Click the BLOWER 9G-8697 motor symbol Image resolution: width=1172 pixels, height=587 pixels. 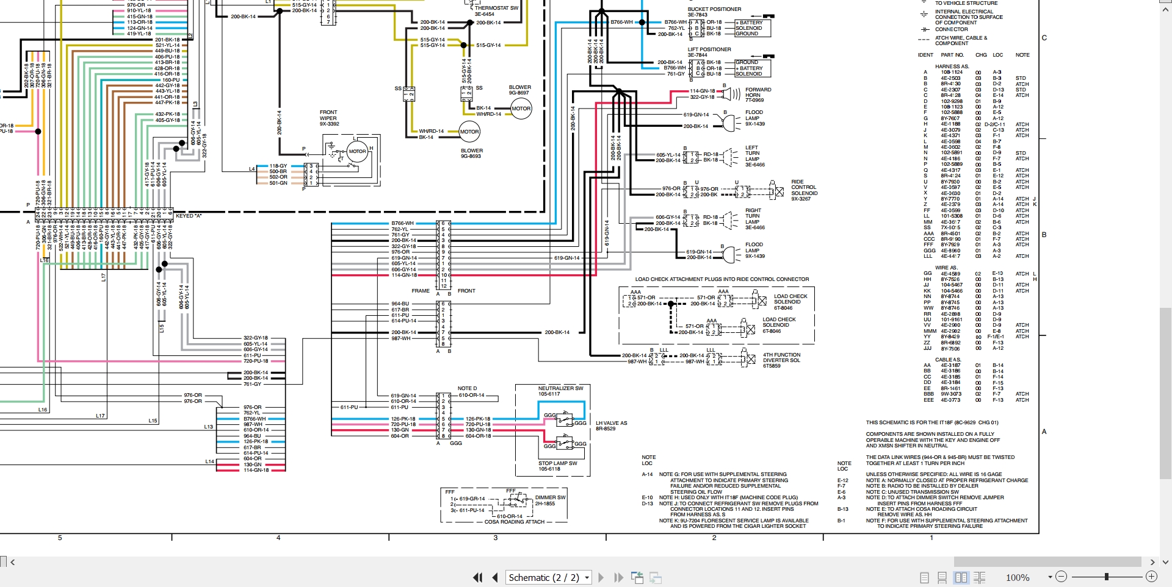(x=521, y=109)
